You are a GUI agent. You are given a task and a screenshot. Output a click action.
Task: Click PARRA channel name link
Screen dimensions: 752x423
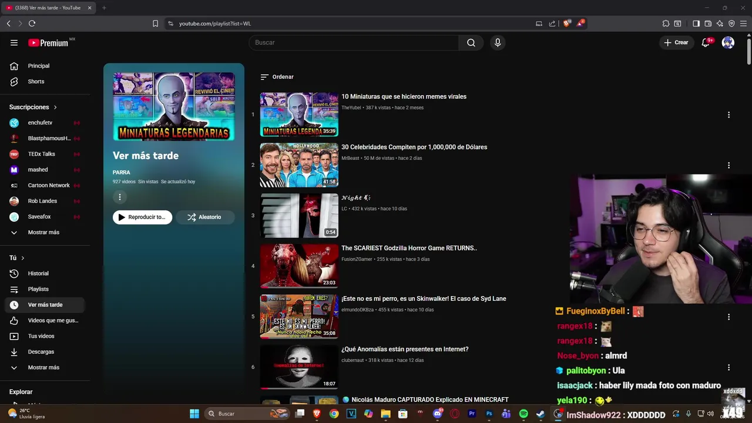pyautogui.click(x=122, y=173)
